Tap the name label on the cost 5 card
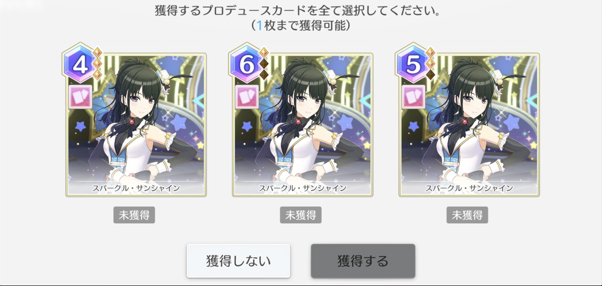 (x=469, y=188)
